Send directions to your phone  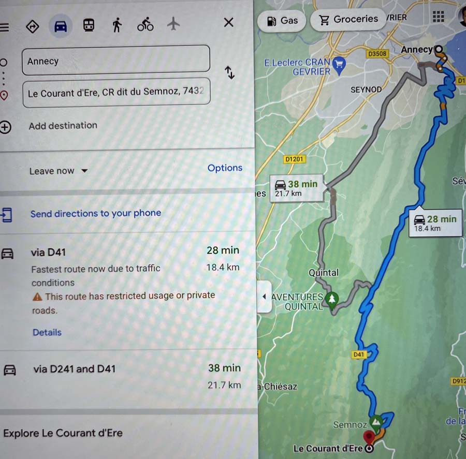[x=96, y=213]
